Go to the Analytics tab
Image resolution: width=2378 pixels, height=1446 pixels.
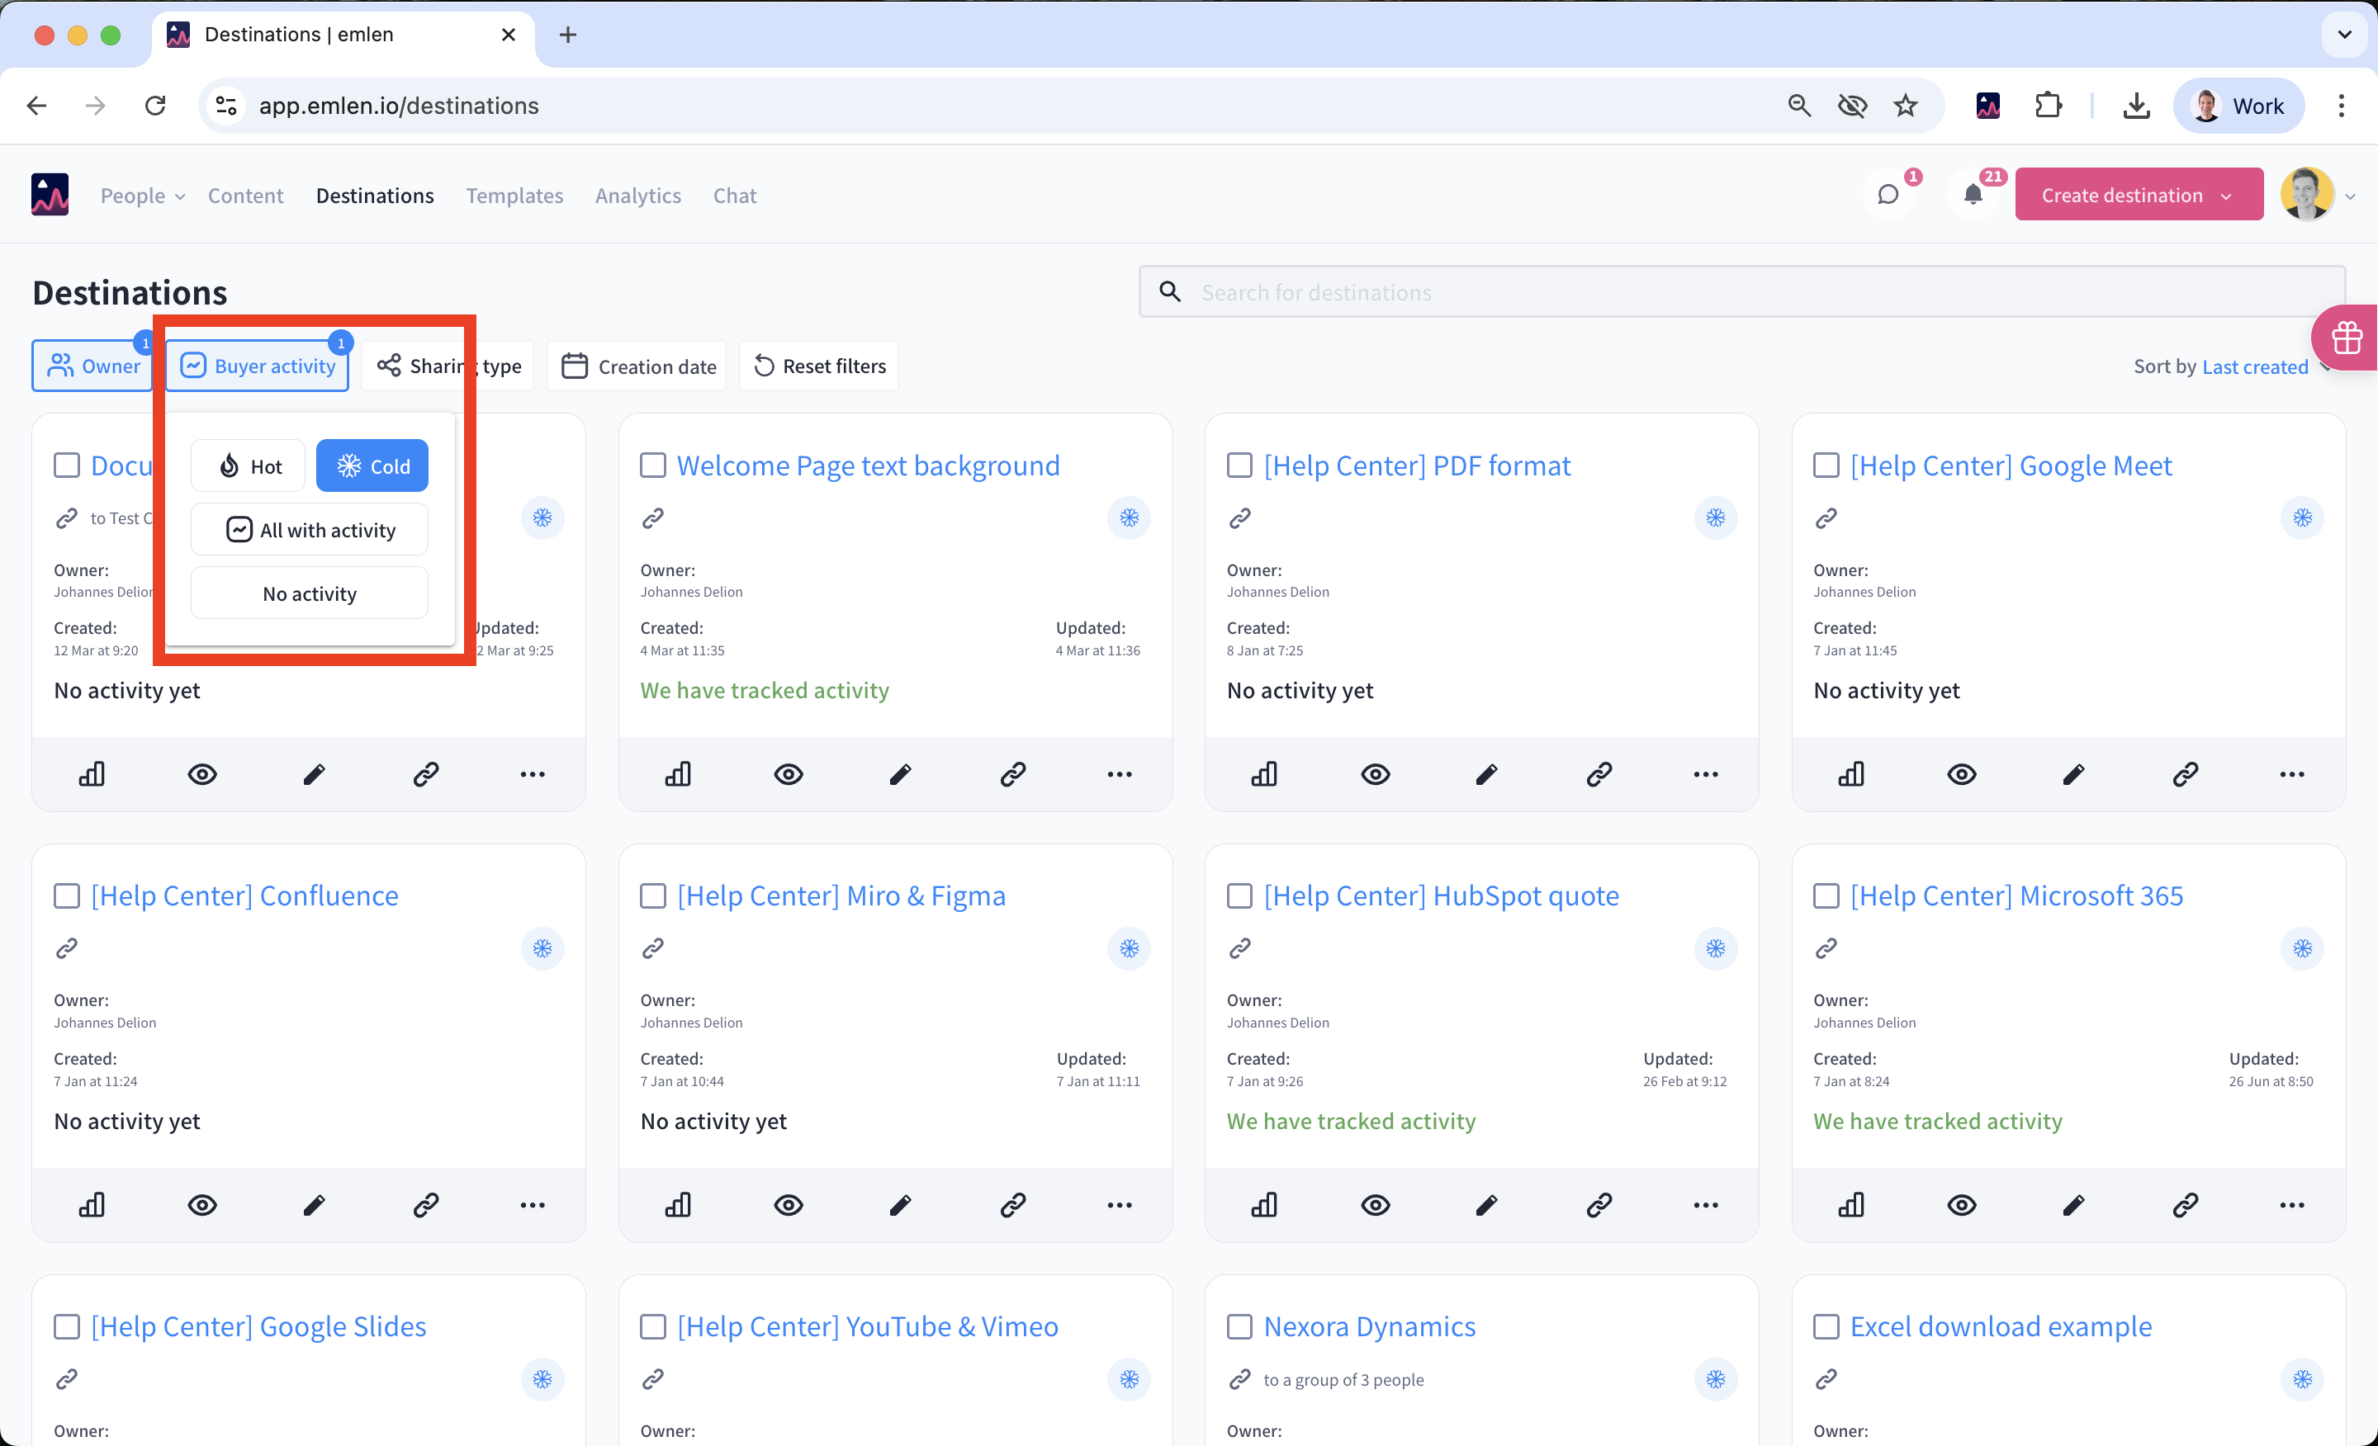click(637, 196)
